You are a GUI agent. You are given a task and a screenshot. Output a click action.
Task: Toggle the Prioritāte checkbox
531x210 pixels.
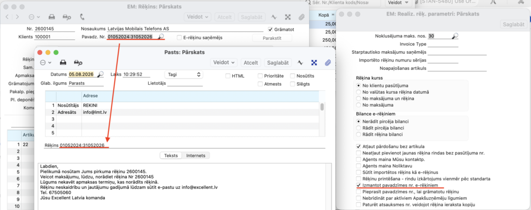260,76
